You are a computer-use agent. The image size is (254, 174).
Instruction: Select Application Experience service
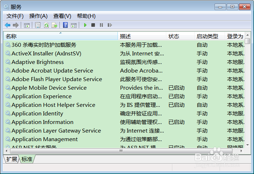(42, 96)
